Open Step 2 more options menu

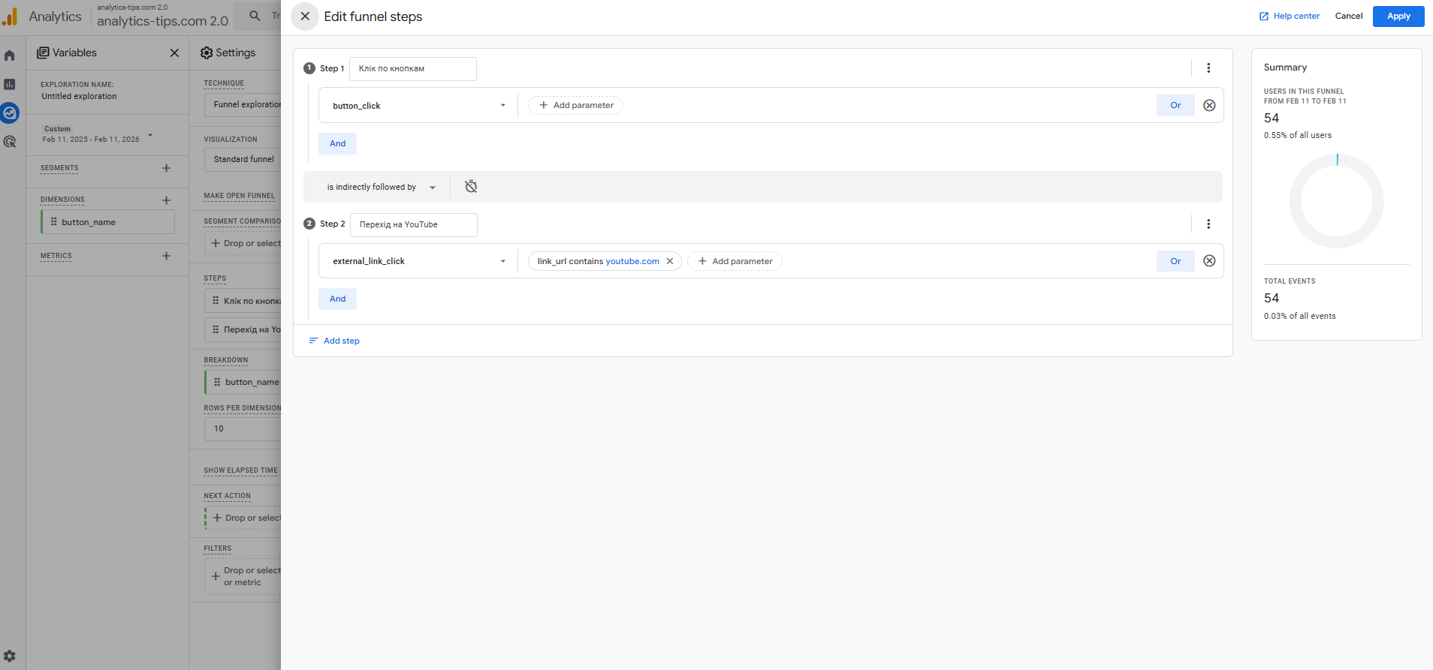[x=1208, y=224]
